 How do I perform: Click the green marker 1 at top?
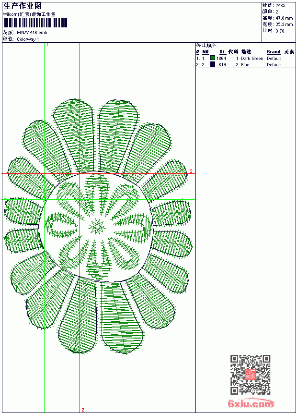coord(47,45)
